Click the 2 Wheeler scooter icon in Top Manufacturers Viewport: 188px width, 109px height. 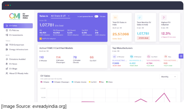pos(114,57)
